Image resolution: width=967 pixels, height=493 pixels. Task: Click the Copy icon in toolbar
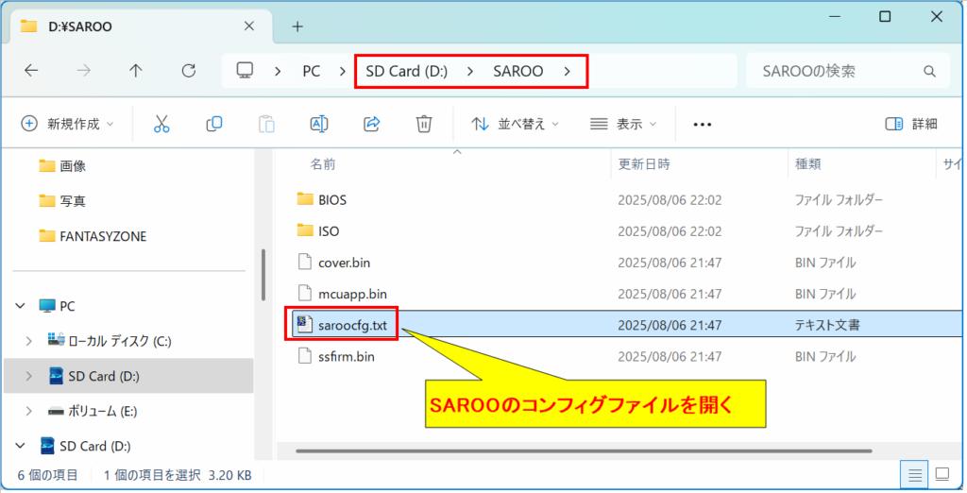point(214,124)
